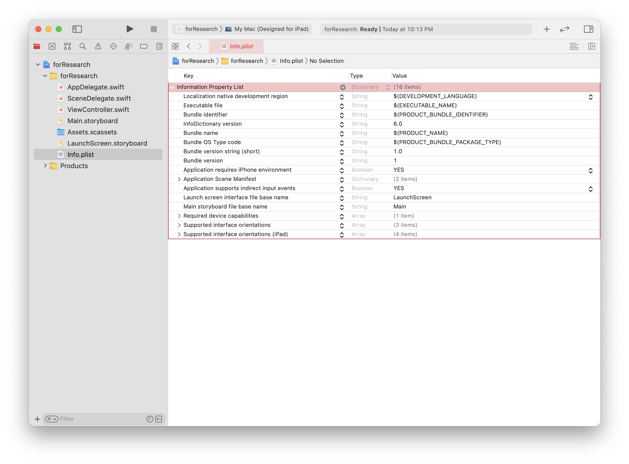Click the Add Editor on right icon
629x464 pixels.
point(591,46)
